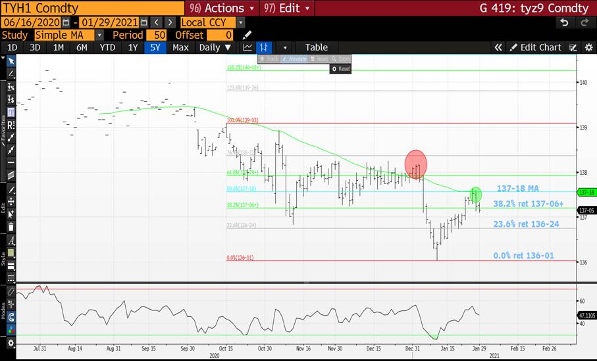Click the Table button
Screen dimensions: 597x361
coord(317,47)
